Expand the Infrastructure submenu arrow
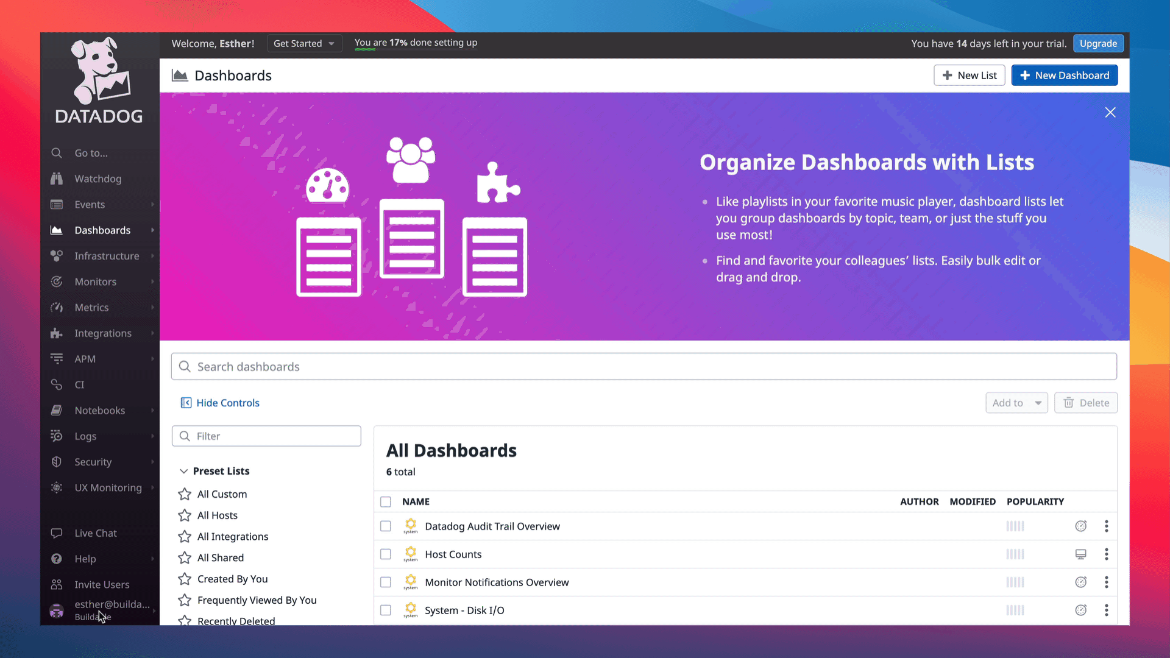Viewport: 1170px width, 658px height. pos(152,256)
